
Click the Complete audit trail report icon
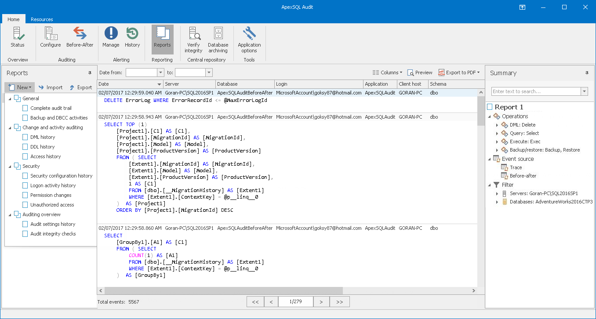(25, 108)
